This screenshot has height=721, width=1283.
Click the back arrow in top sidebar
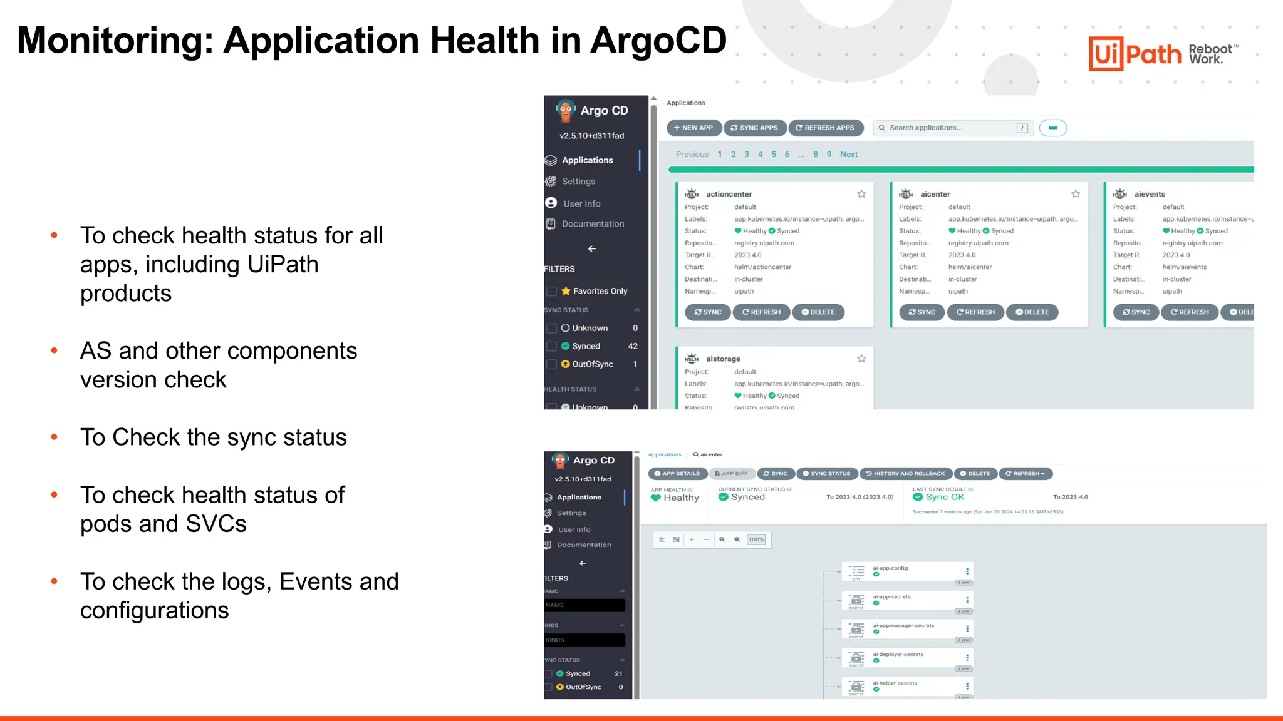pyautogui.click(x=592, y=249)
